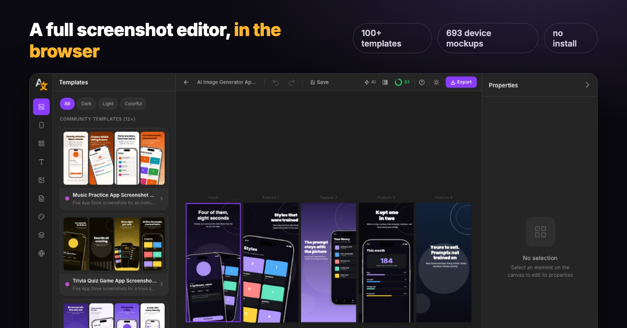This screenshot has height=328, width=627.
Task: Click the Music Practice App Screenshot title
Action: 113,195
